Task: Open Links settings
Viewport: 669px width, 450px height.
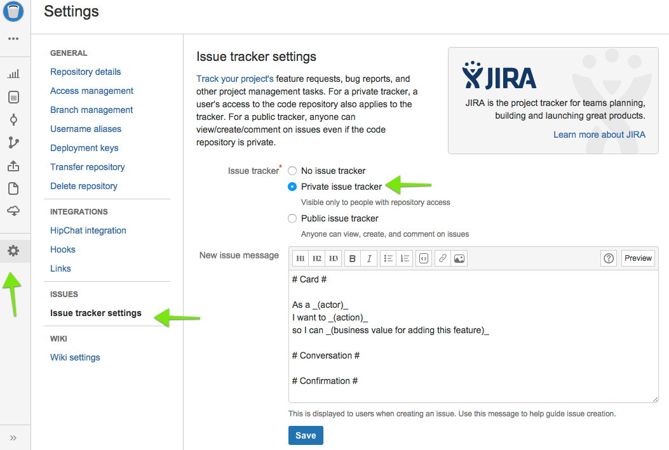Action: [x=60, y=268]
